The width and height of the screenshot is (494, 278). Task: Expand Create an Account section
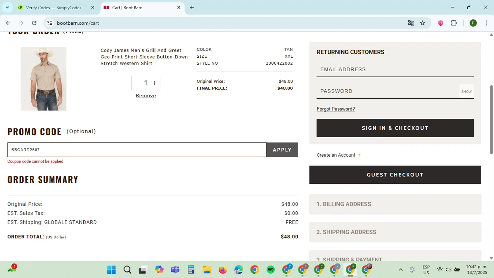click(339, 155)
